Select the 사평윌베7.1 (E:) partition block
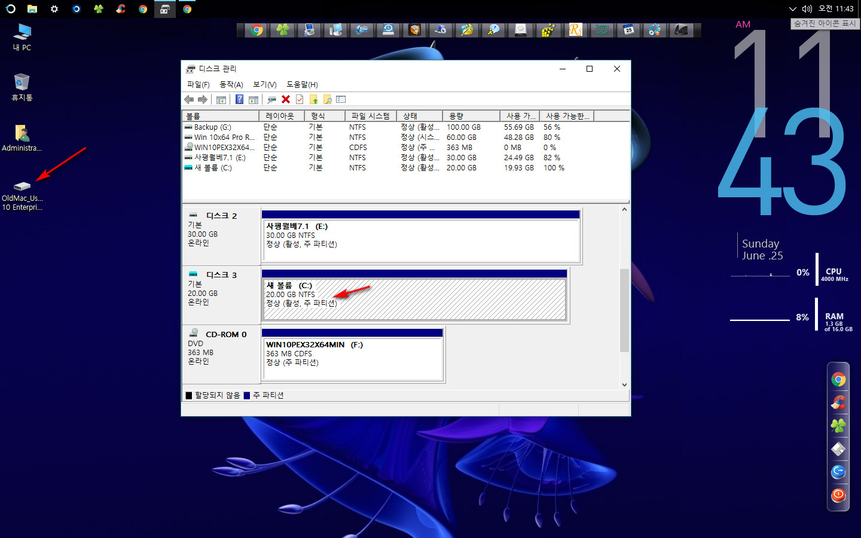The height and width of the screenshot is (538, 861). [421, 236]
